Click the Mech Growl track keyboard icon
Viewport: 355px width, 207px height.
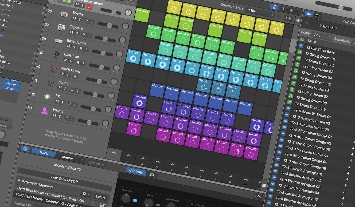point(53,70)
